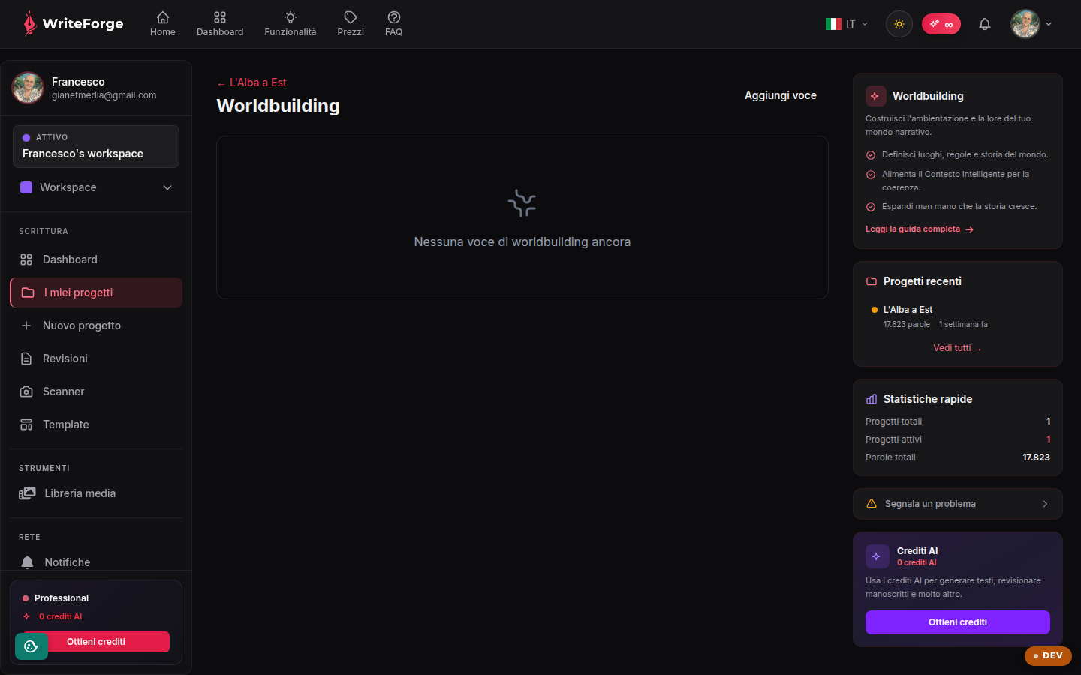1081x675 pixels.
Task: Open the Funzionalità nav item
Action: coord(291,24)
